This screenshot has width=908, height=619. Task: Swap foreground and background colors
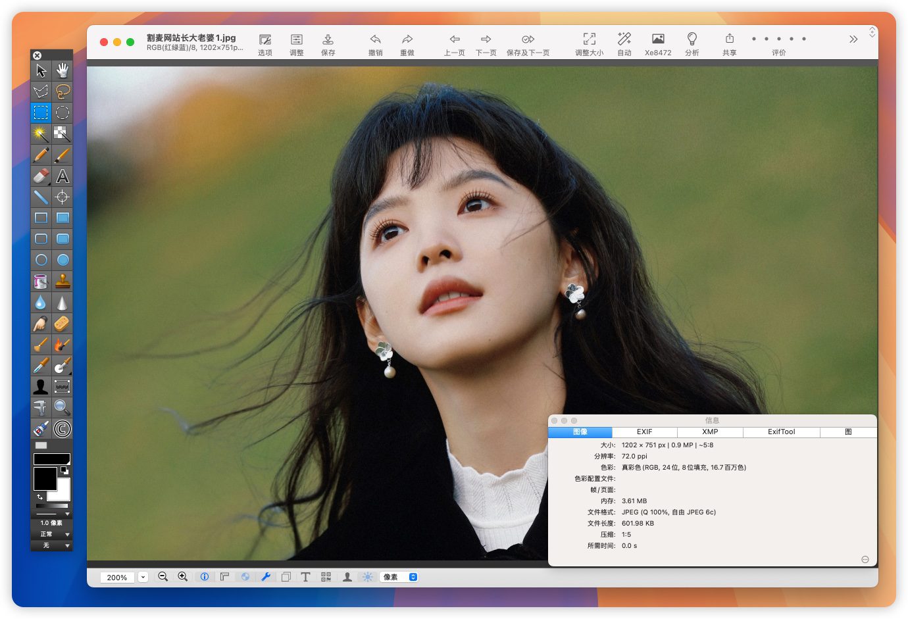40,497
